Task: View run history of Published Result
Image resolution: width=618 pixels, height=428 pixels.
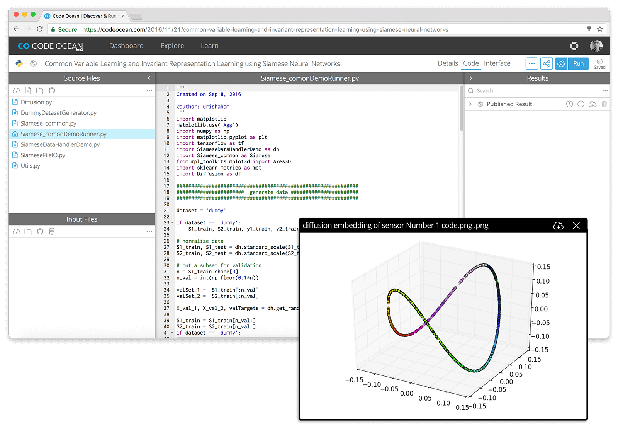Action: [x=569, y=104]
